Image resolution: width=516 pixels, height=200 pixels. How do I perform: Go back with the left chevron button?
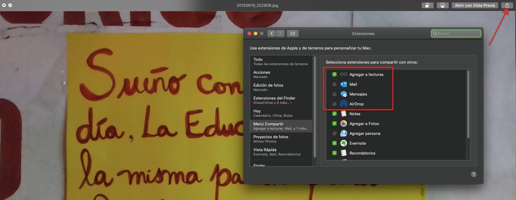272,33
